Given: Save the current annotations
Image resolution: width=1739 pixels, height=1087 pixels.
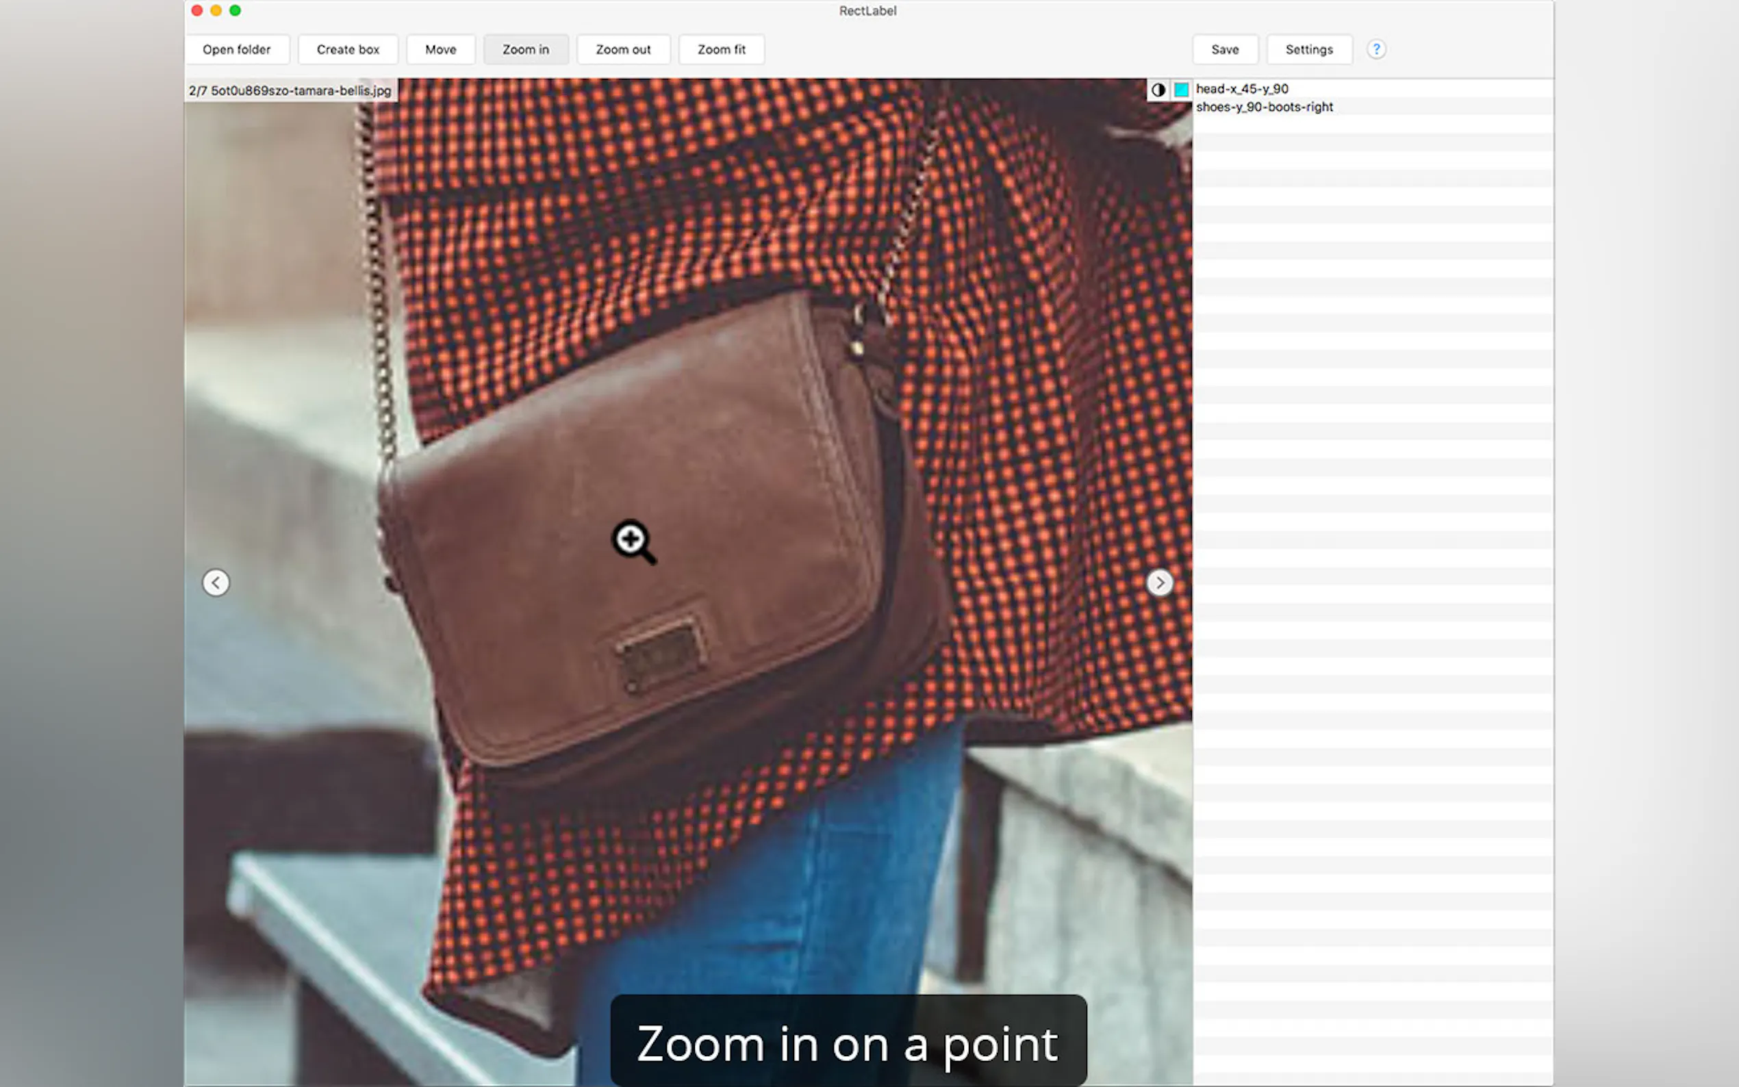Looking at the screenshot, I should (x=1224, y=49).
